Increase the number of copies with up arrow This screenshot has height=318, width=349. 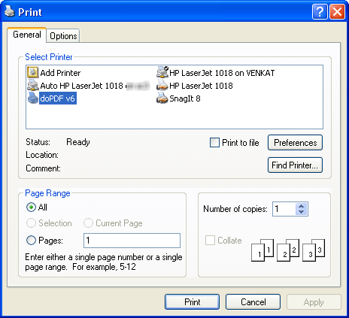(302, 206)
